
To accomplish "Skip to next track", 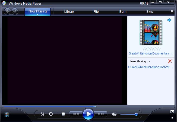I will [101, 114].
